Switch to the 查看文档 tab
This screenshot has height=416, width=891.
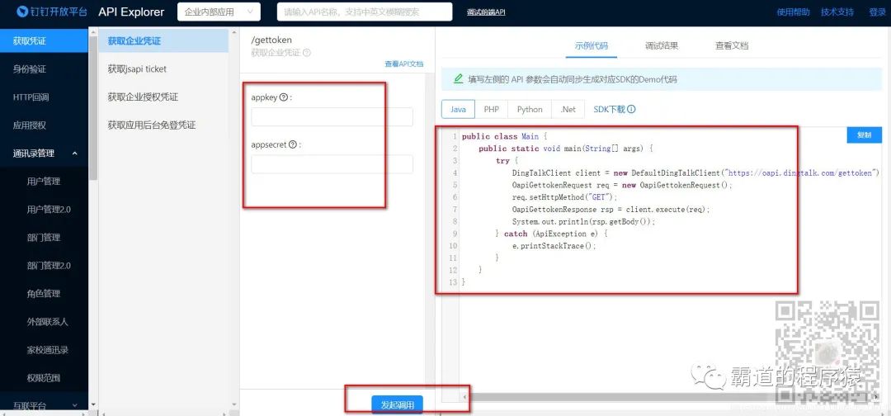point(732,45)
